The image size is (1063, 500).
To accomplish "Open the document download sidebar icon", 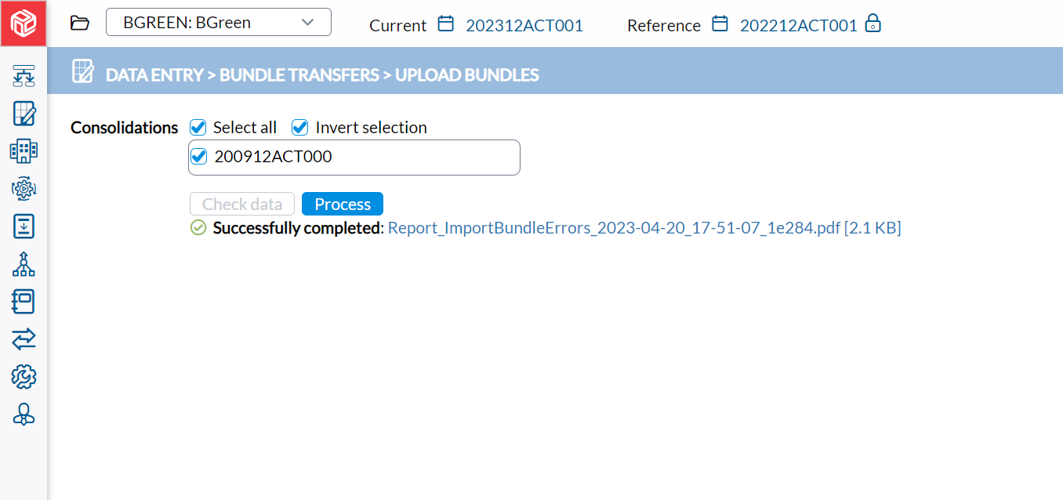I will coord(24,226).
